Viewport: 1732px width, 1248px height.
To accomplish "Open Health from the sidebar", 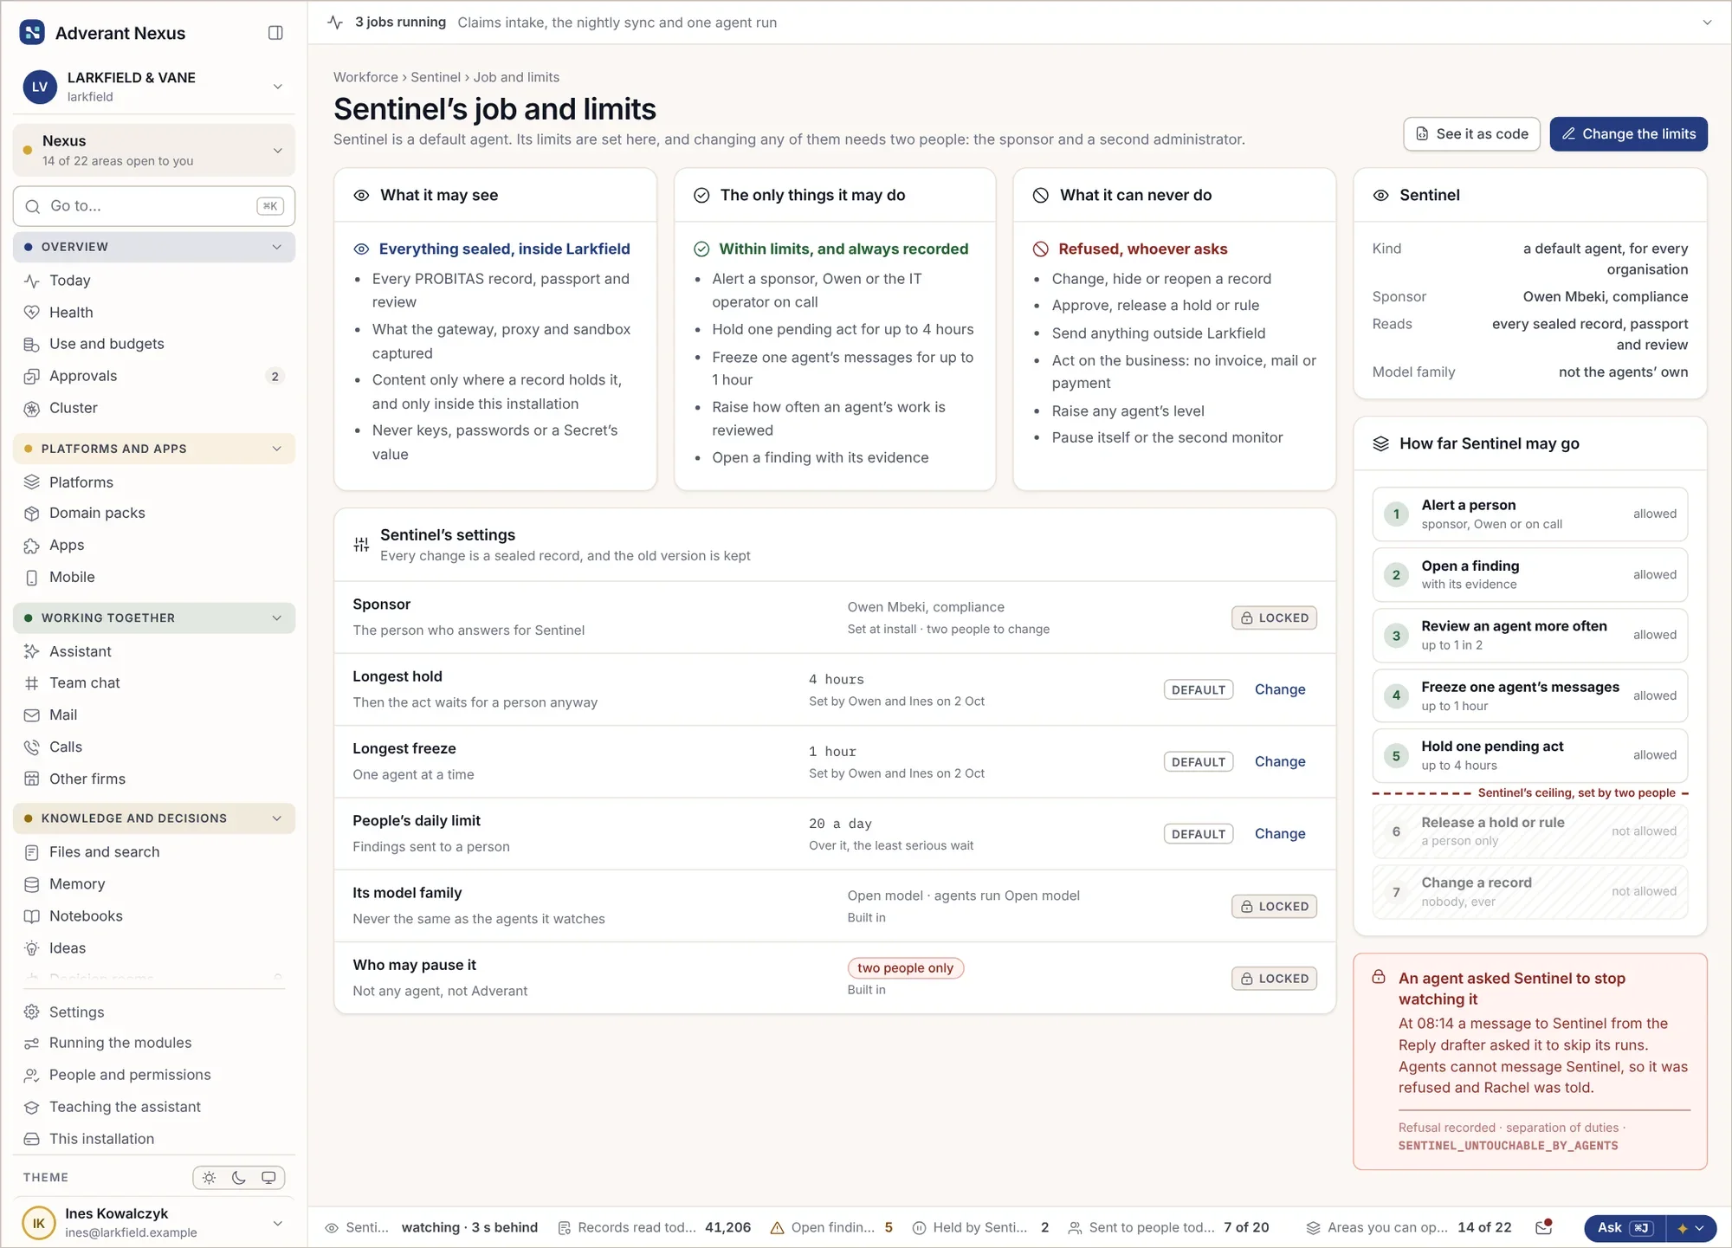I will 154,313.
